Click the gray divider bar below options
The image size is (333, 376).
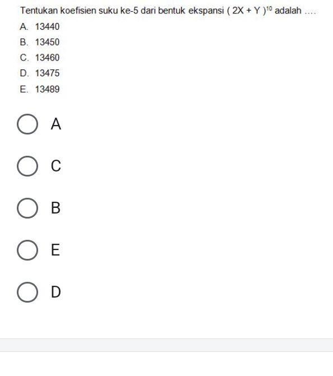pyautogui.click(x=166, y=345)
